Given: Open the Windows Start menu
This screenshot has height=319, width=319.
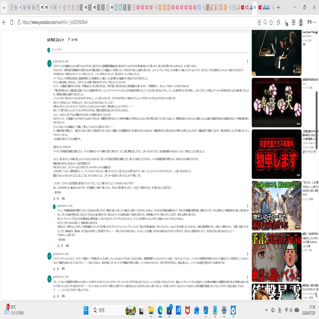Looking at the screenshot, I should (x=86, y=310).
